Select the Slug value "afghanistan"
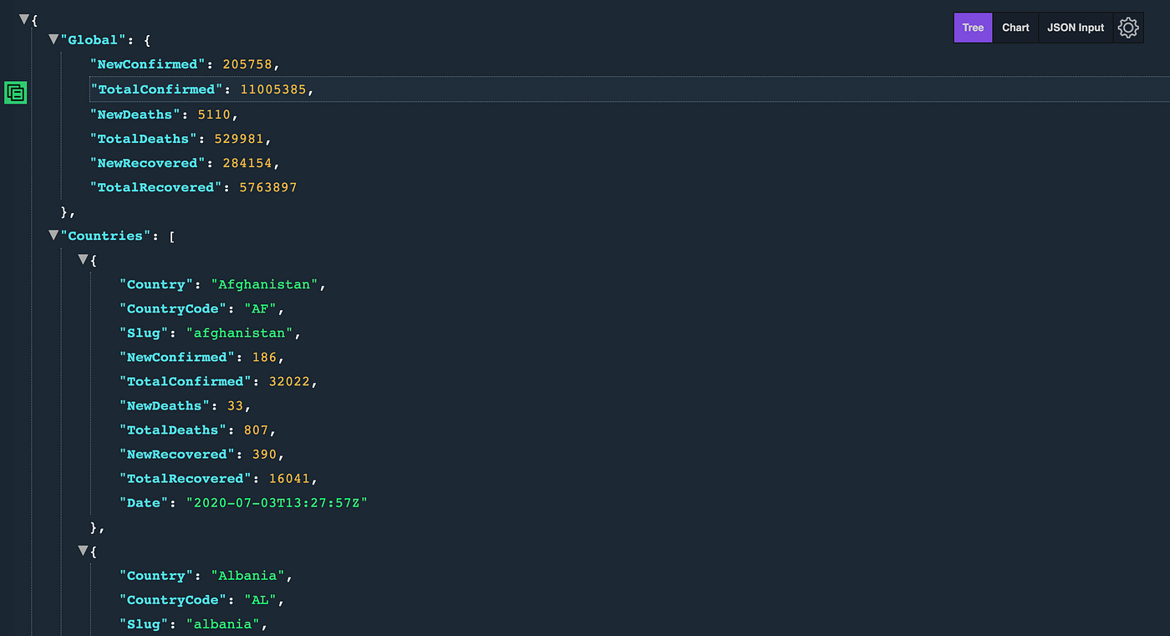 pyautogui.click(x=241, y=333)
